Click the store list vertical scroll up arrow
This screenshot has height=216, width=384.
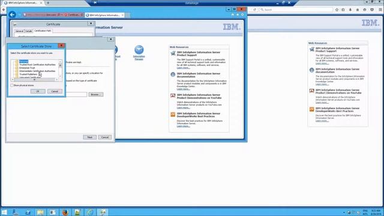(60, 61)
